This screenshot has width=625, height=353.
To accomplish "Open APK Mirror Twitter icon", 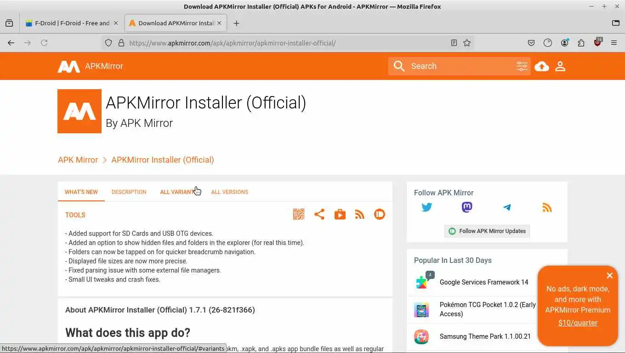I will point(427,207).
